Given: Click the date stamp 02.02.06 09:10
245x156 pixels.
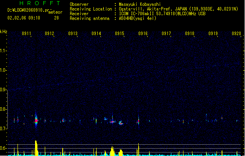Looking at the screenshot, I should 24,18.
